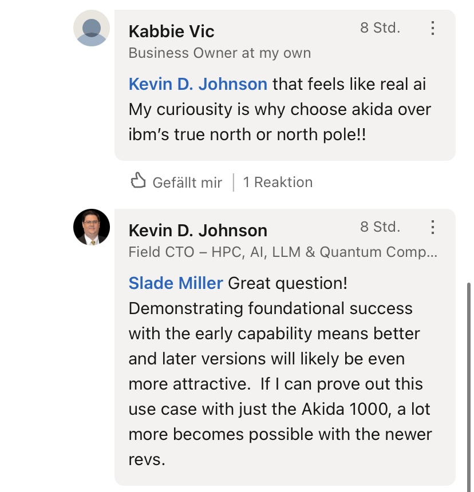Click "8 Std." timestamp on Kabbie Vic's comment

[380, 27]
